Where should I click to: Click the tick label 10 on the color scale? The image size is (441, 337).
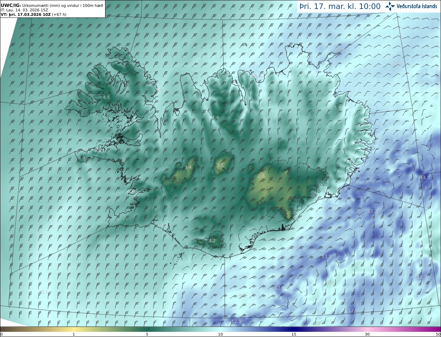click(220, 334)
